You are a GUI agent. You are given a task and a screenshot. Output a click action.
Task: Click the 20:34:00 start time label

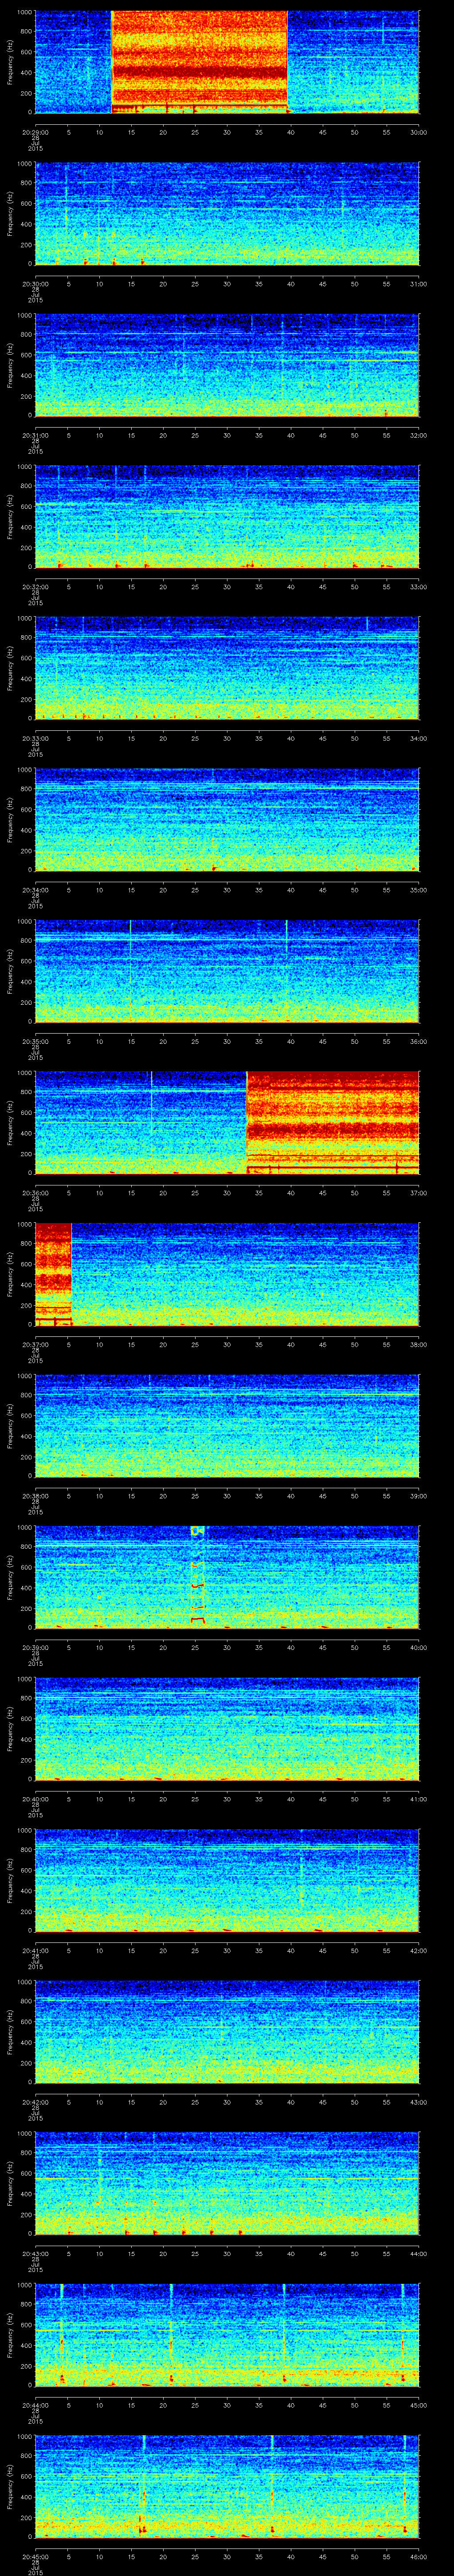pyautogui.click(x=35, y=890)
